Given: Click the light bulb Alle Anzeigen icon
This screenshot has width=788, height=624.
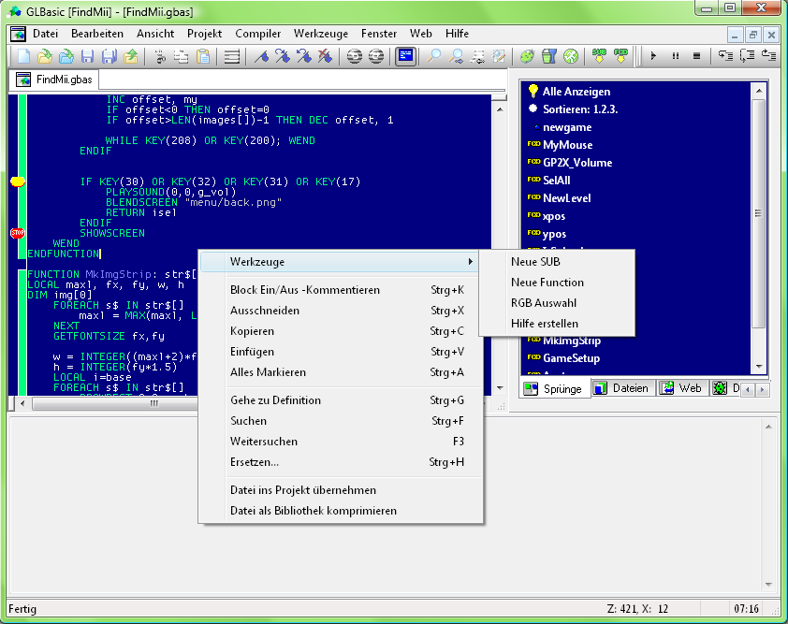Looking at the screenshot, I should point(533,92).
